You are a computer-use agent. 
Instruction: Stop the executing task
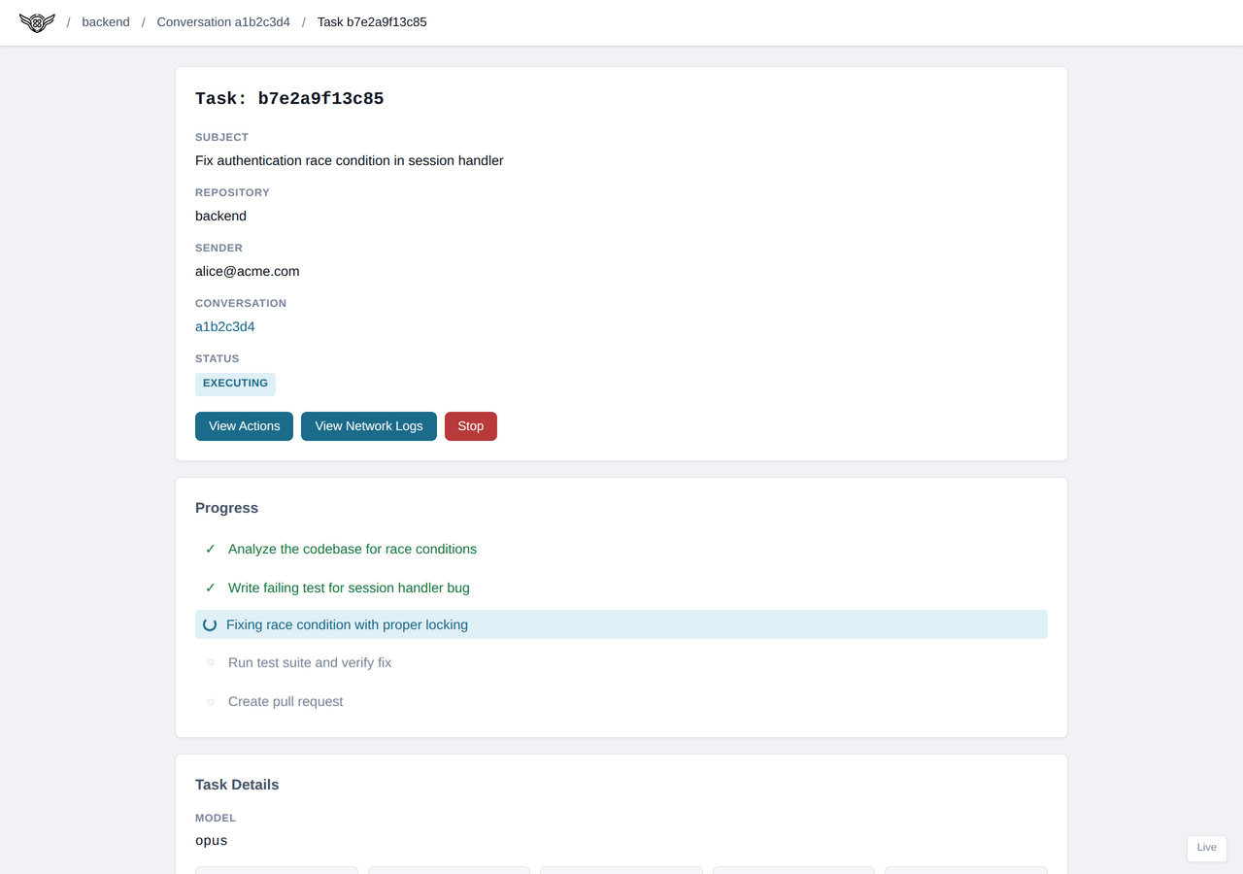[471, 426]
